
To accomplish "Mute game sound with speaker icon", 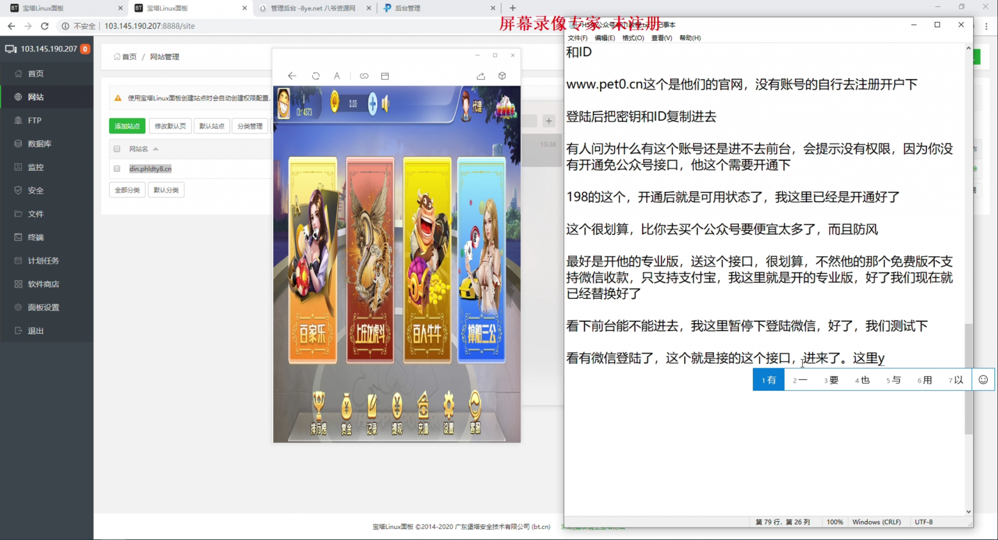I will 386,104.
